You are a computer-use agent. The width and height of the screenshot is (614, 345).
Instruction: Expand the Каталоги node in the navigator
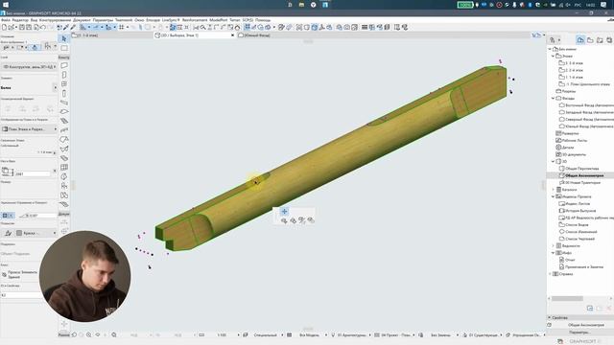554,190
